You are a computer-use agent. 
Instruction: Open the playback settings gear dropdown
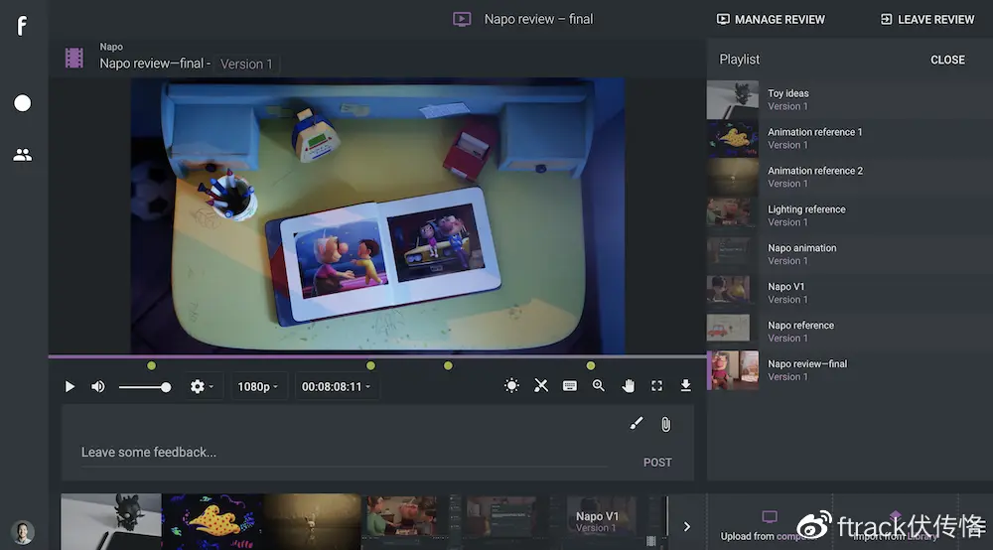click(202, 387)
